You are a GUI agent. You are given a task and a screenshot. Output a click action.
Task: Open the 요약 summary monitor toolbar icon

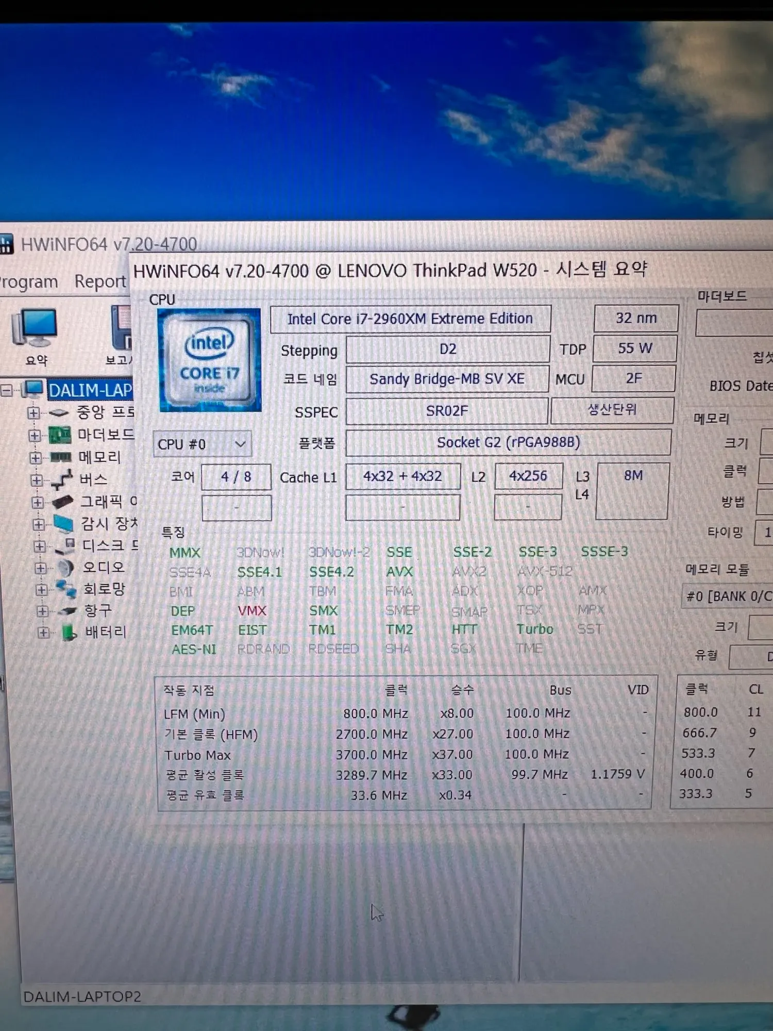[x=35, y=328]
